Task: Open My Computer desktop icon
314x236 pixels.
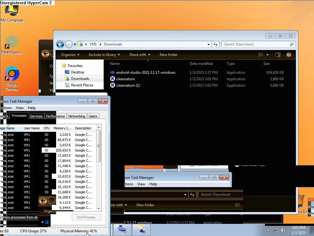Action: pos(12,14)
